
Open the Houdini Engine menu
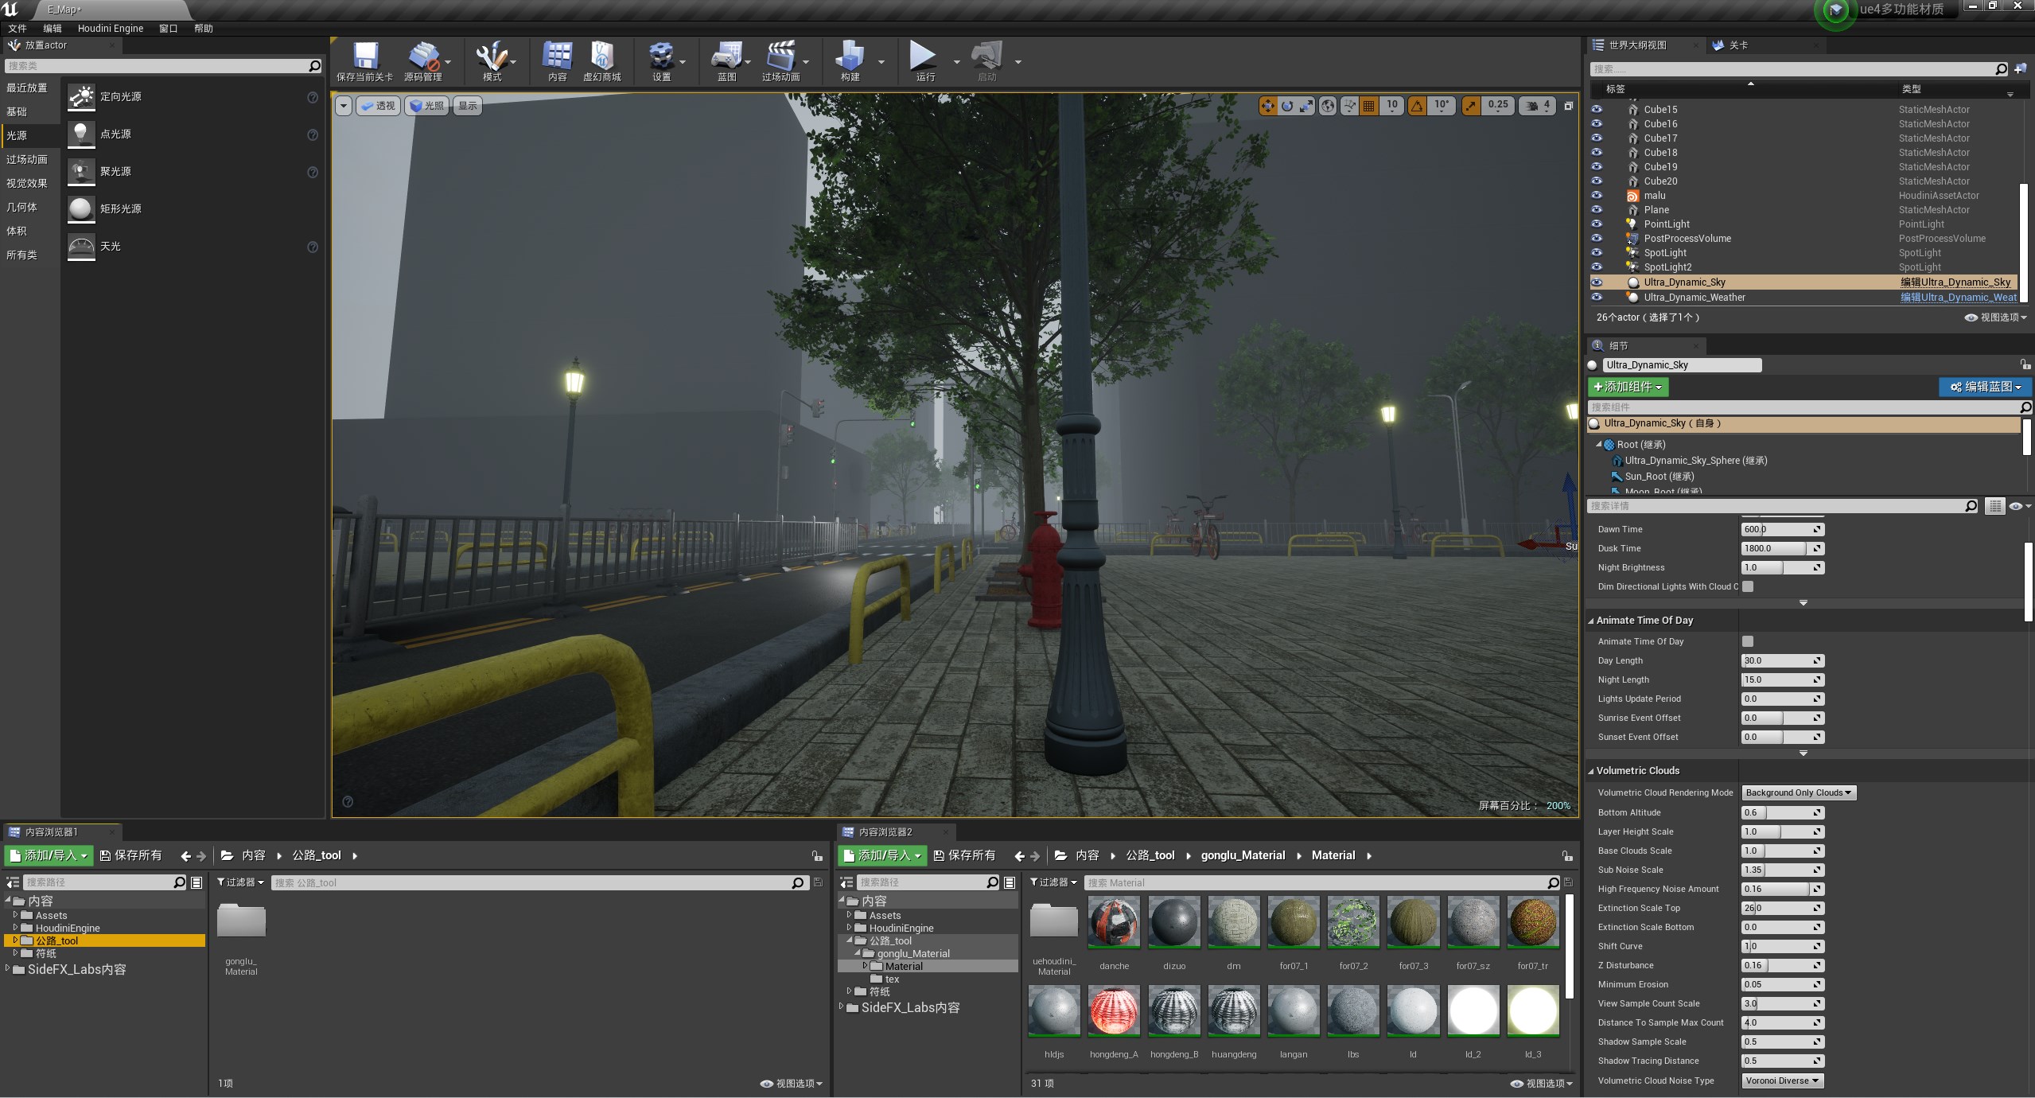point(111,29)
